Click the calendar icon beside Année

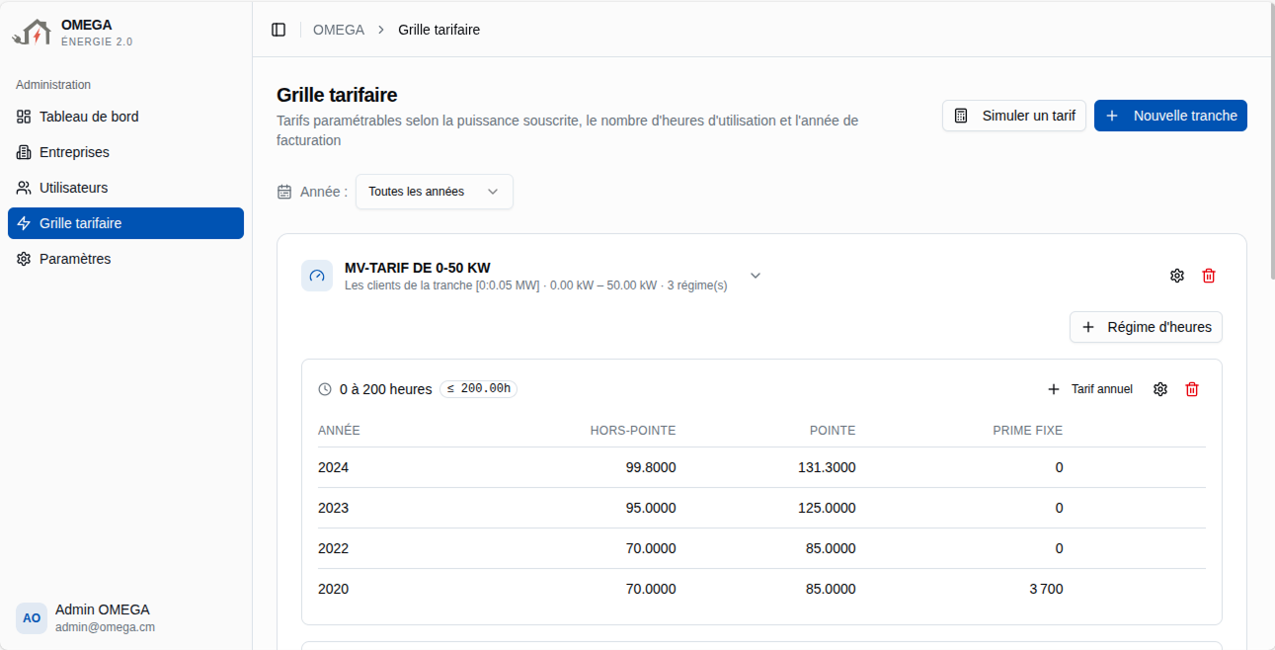point(284,192)
